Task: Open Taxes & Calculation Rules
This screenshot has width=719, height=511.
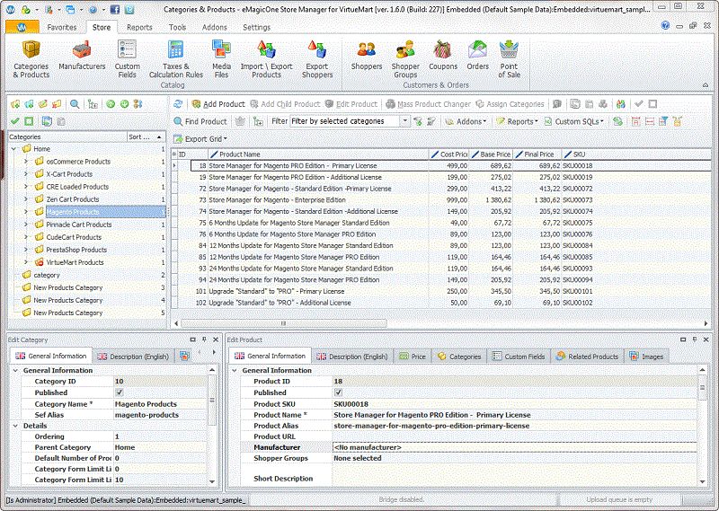Action: [x=175, y=59]
